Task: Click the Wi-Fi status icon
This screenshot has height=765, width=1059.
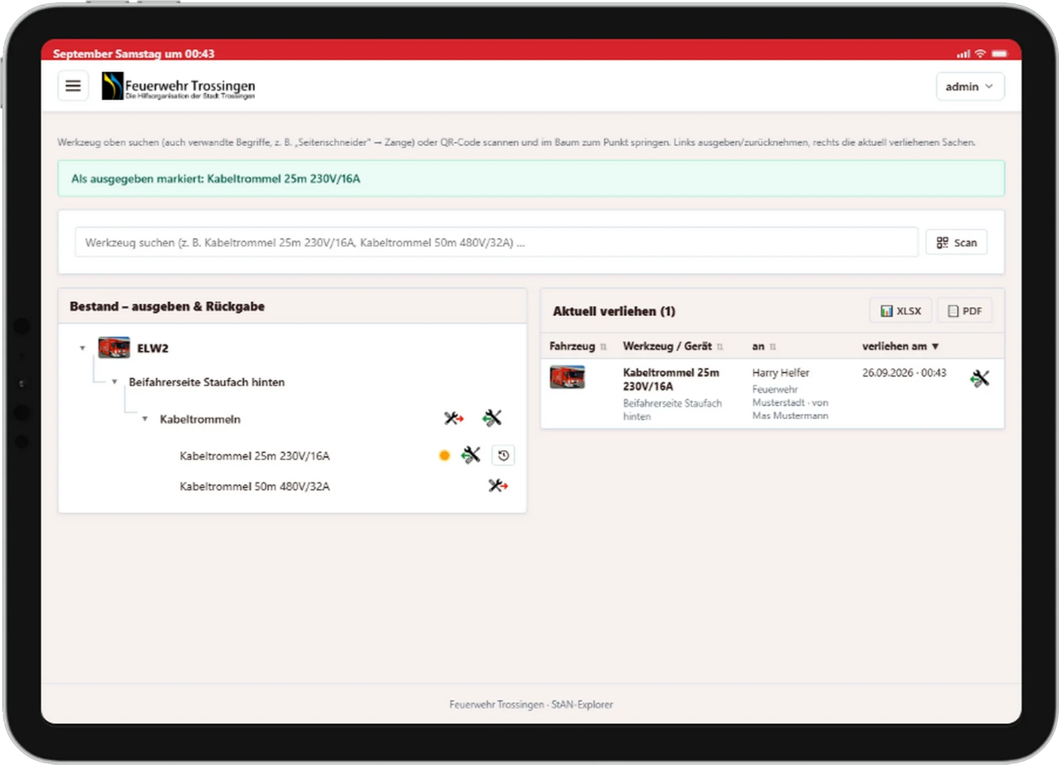Action: tap(981, 53)
